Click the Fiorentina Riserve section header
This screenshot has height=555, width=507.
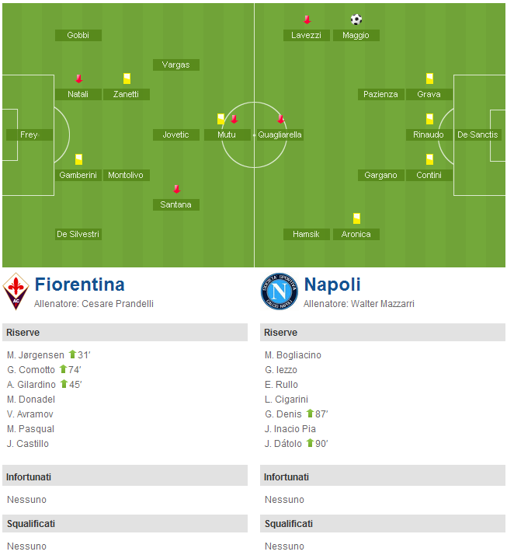coord(125,333)
